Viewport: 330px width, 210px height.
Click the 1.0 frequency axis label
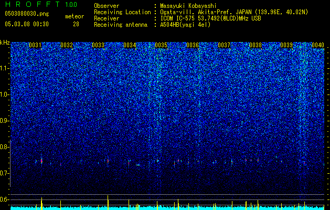5,94
